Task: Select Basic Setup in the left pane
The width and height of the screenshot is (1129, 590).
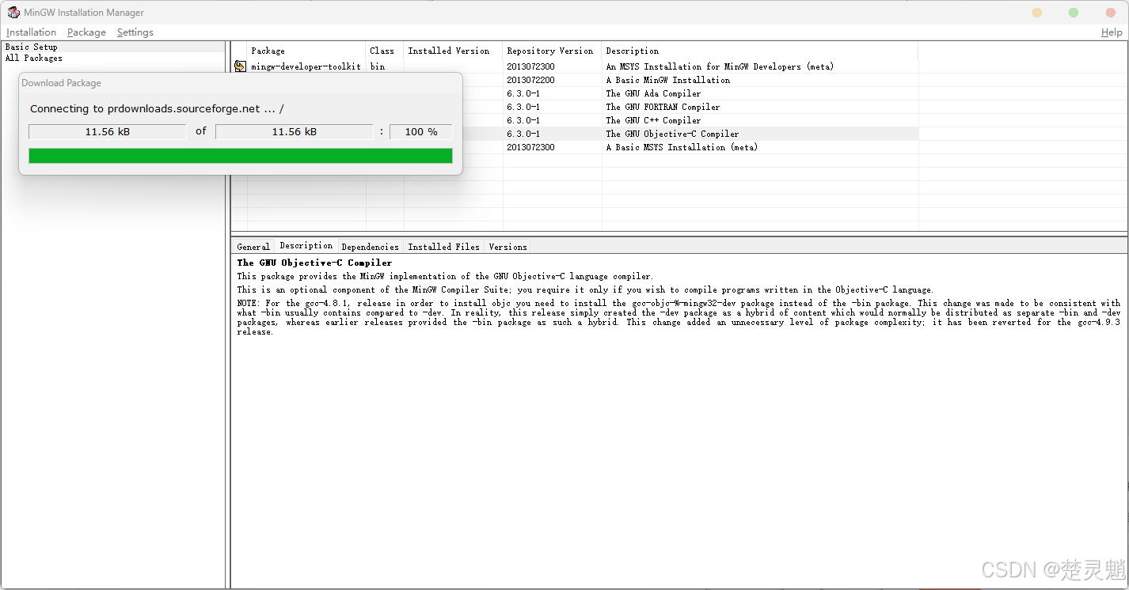Action: click(32, 47)
